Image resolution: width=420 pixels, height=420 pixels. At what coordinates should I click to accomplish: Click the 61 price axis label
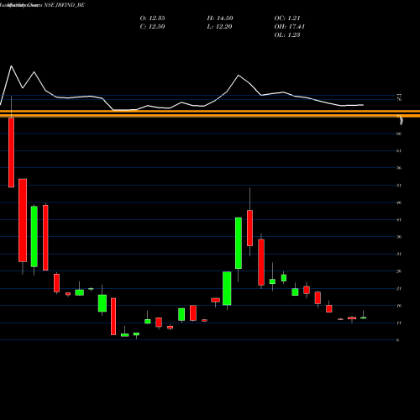[x=399, y=151]
